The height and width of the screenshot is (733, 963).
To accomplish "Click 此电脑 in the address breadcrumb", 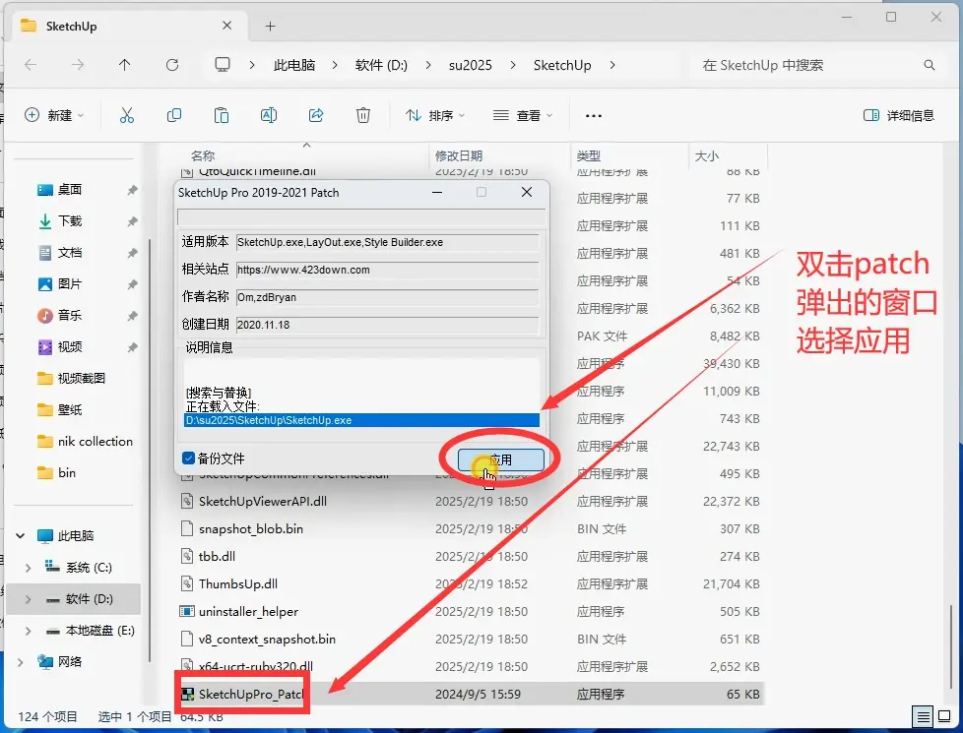I will [294, 65].
